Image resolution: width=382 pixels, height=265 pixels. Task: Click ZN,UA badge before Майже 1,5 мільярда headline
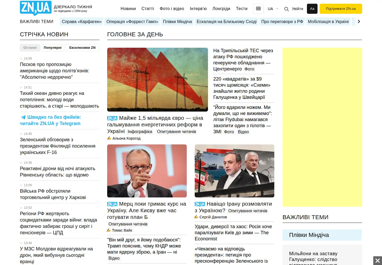point(112,118)
